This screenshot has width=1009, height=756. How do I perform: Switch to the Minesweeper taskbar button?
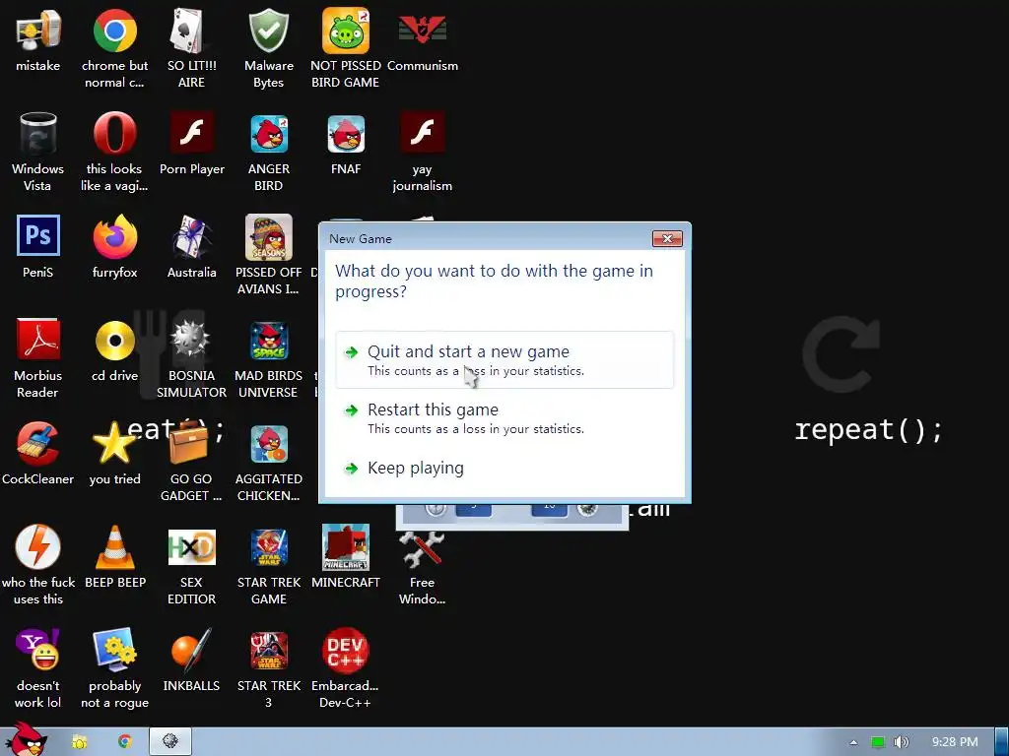169,742
